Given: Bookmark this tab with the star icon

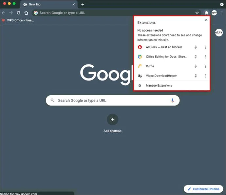Looking at the screenshot, I should coord(197,13).
